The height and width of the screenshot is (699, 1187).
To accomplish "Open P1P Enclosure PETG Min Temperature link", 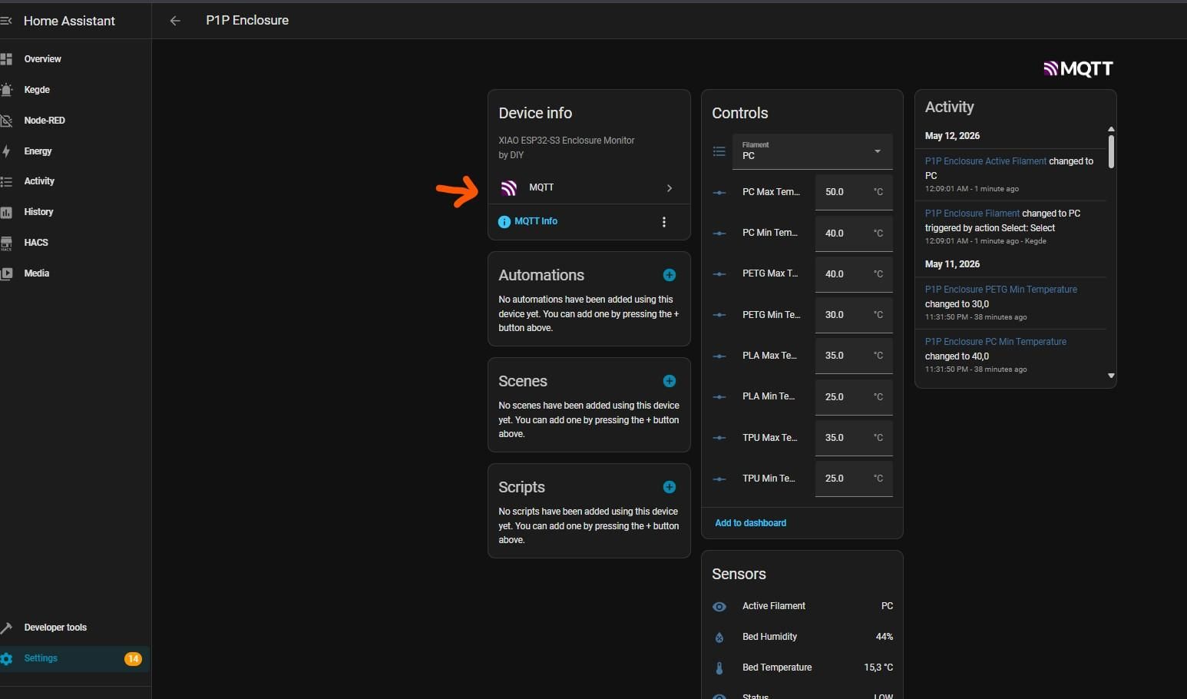I will (x=1001, y=290).
